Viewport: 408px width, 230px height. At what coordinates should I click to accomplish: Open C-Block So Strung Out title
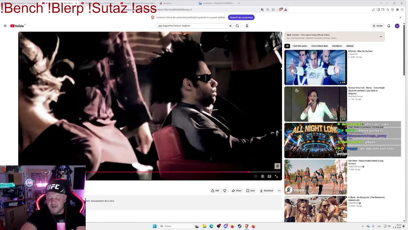(x=367, y=199)
